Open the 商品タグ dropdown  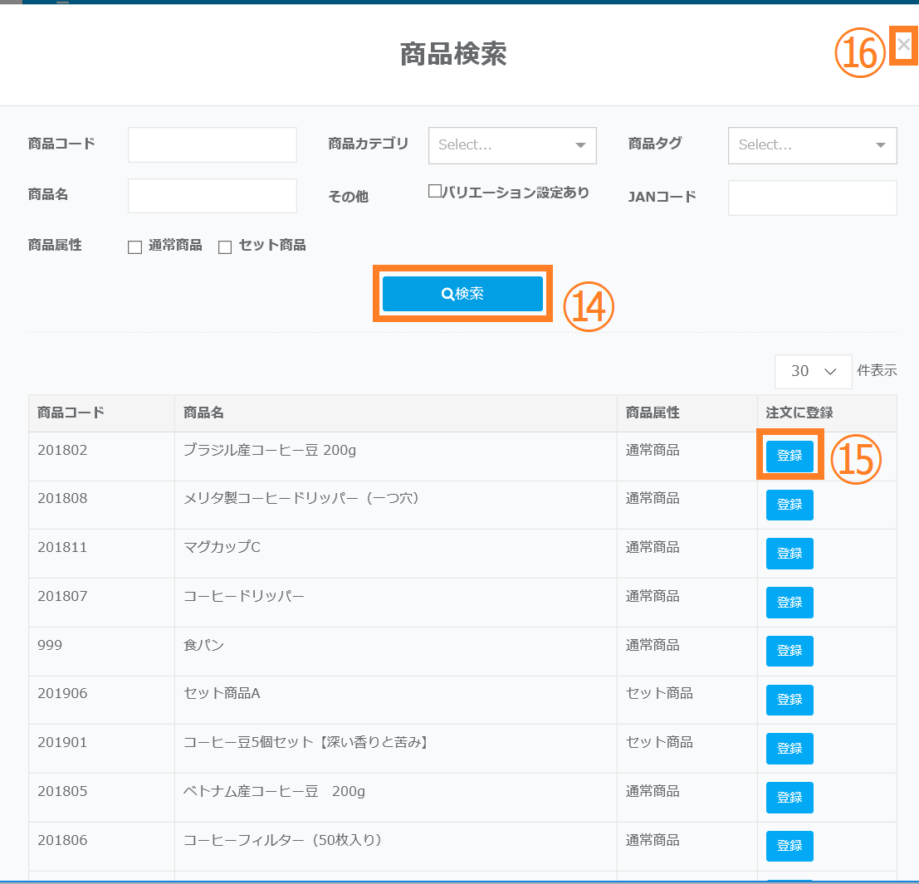[x=812, y=145]
